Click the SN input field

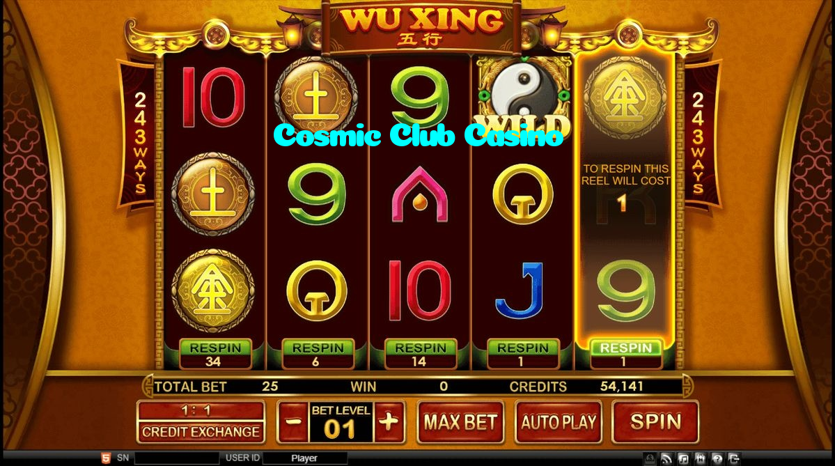(x=177, y=458)
